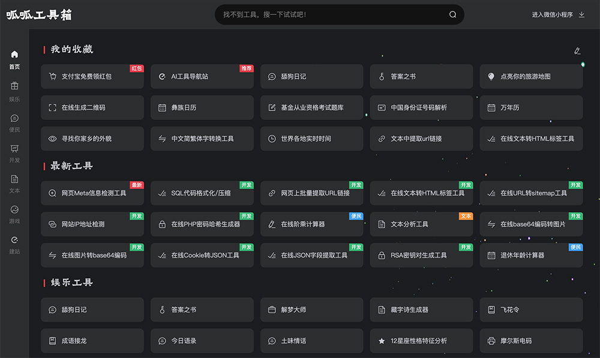Launch SQL代码格式化/压缩 tool
This screenshot has height=358, width=600.
pyautogui.click(x=202, y=193)
